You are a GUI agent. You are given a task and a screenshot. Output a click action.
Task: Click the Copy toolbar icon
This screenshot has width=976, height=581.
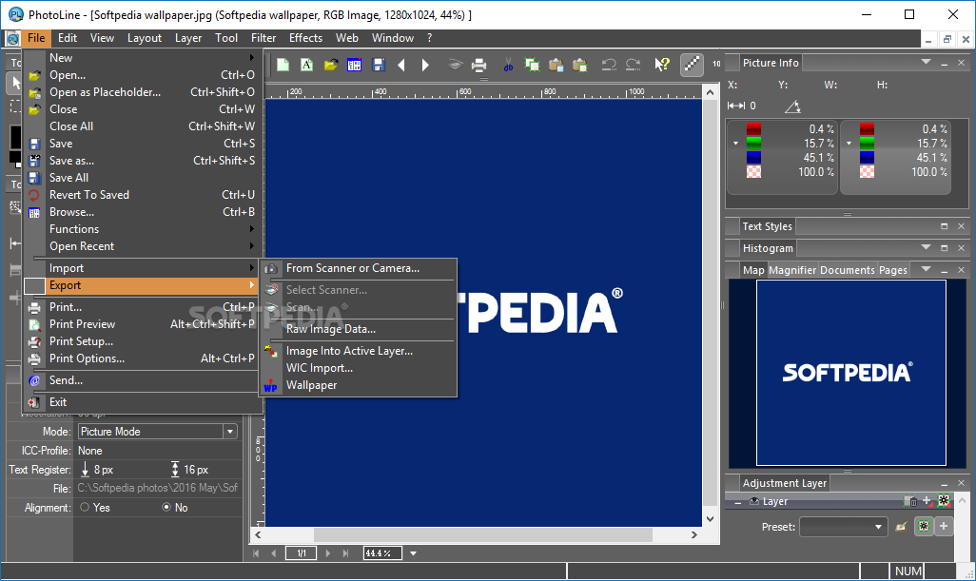click(x=532, y=65)
